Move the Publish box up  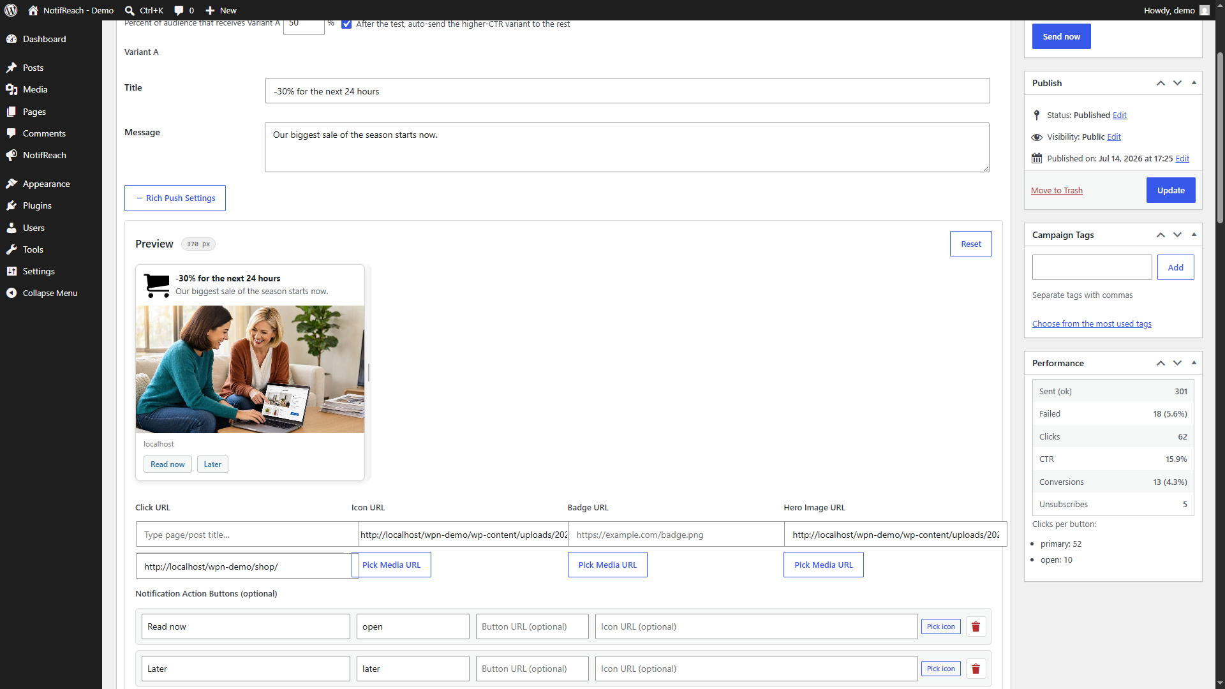[x=1161, y=83]
